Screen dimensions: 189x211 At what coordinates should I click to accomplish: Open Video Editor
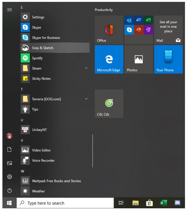[x=55, y=150]
